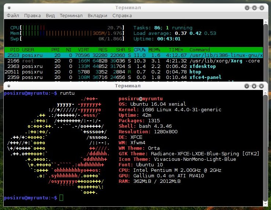271x210 pixels.
Task: Click the 'Packages: 1315' line
Action: pyautogui.click(x=139, y=121)
